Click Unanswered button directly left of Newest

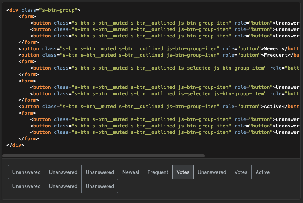(100, 172)
